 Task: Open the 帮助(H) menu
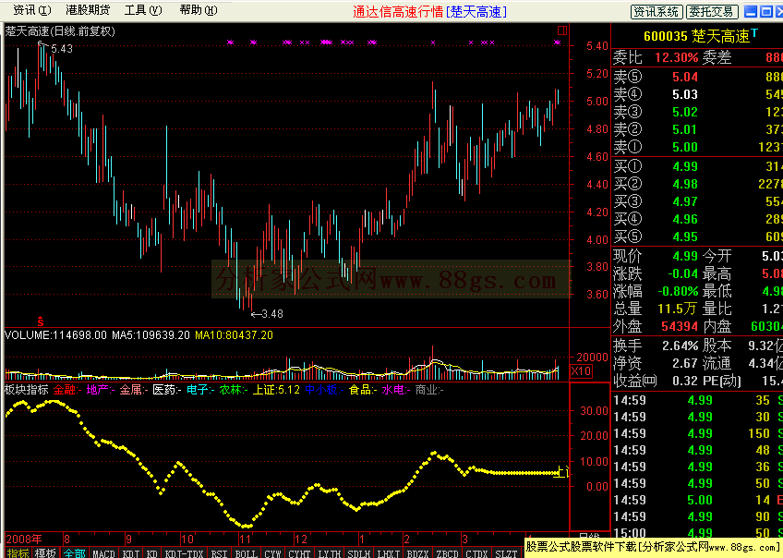tap(199, 10)
